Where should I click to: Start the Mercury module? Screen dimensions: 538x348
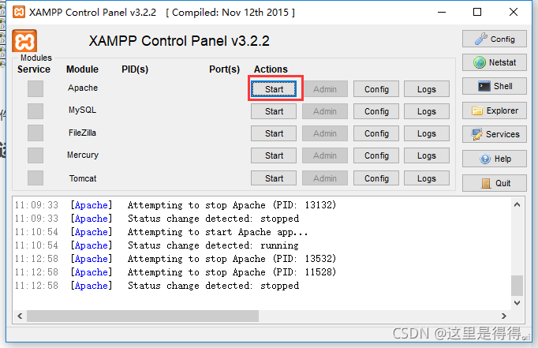(274, 155)
